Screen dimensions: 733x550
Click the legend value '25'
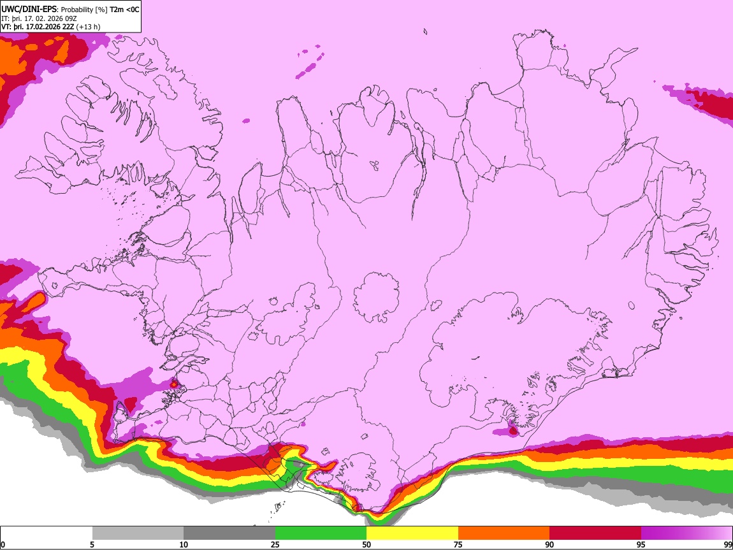click(x=275, y=544)
